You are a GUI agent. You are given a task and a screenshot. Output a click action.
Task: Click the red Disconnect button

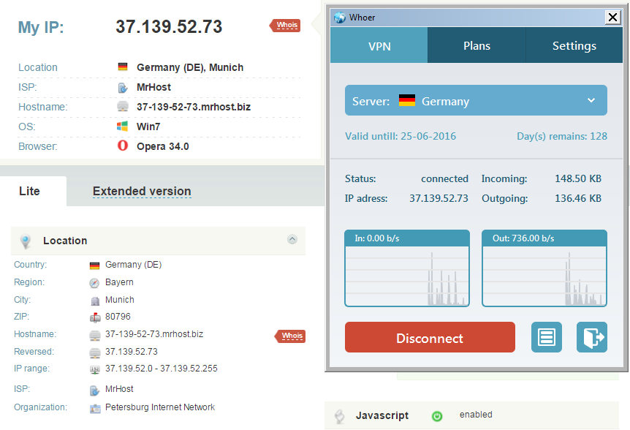tap(430, 337)
